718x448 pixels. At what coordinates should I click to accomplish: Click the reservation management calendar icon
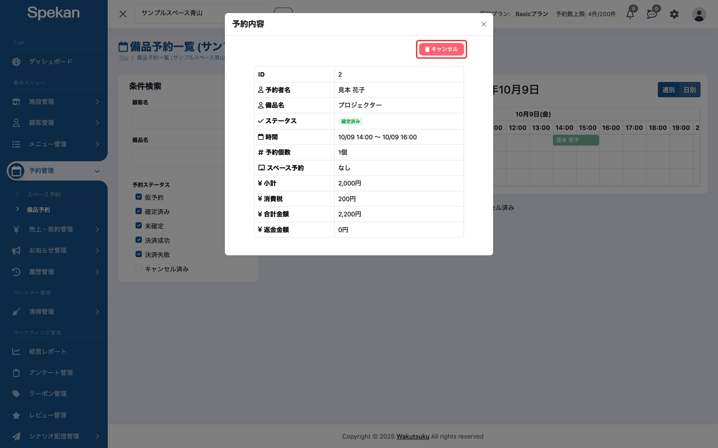16,171
